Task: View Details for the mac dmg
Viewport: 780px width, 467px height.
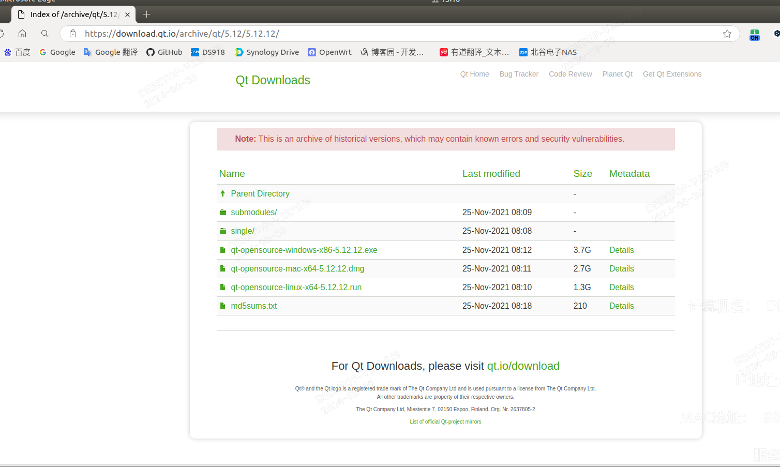Action: (x=621, y=268)
